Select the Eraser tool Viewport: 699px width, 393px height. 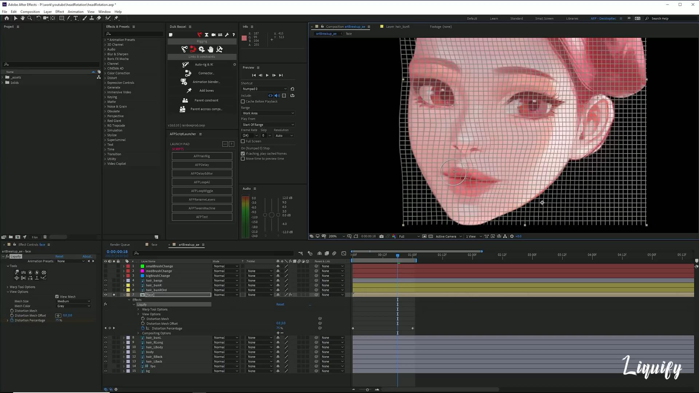coord(99,18)
